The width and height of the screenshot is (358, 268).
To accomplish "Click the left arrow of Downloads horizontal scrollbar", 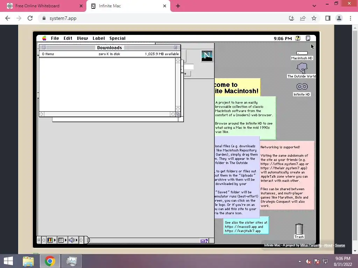I will point(42,114).
